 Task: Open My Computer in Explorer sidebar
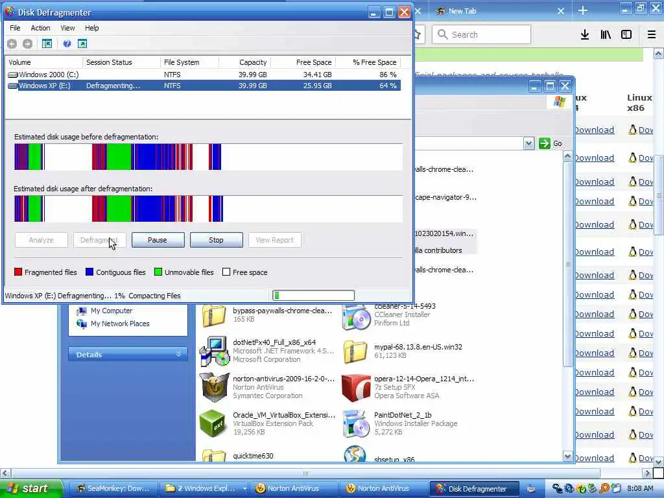[104, 311]
